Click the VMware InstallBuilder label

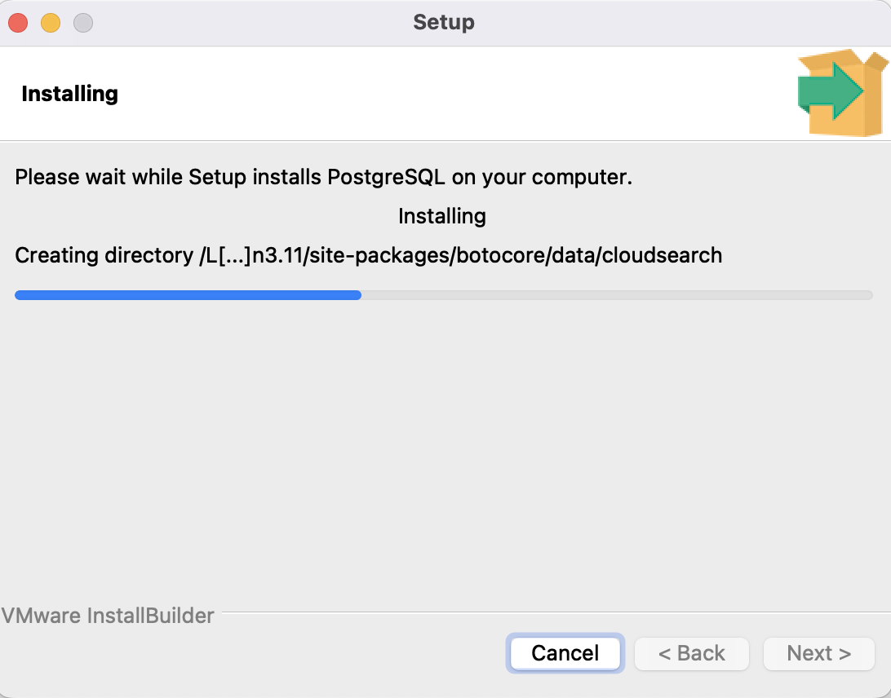click(108, 616)
